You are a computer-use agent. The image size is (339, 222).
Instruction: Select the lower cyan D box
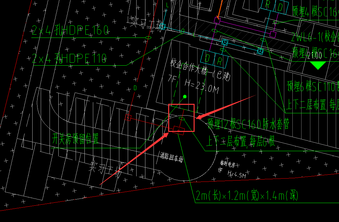[x=208, y=58]
